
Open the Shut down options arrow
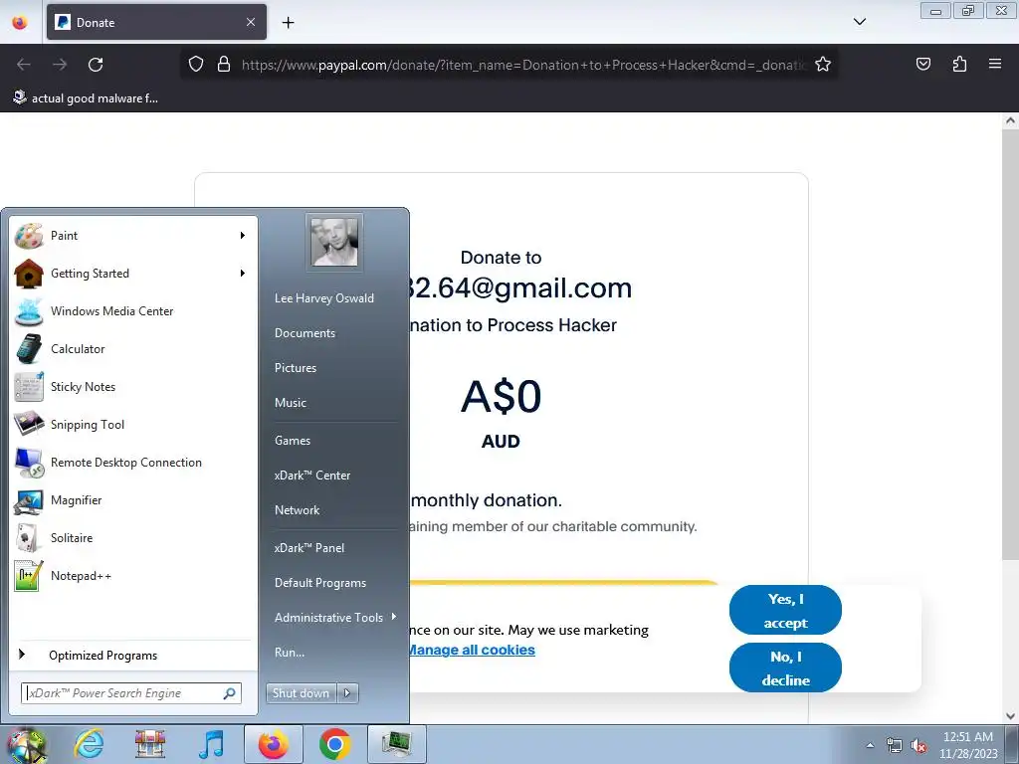347,693
